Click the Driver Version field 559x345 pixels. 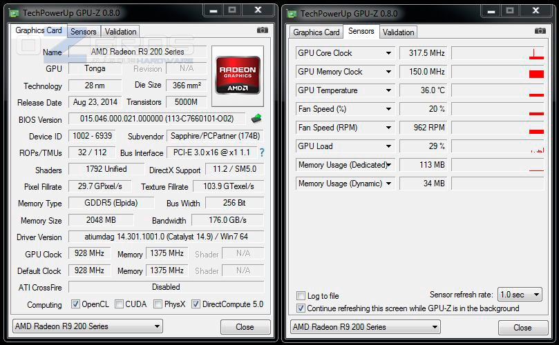[166, 237]
